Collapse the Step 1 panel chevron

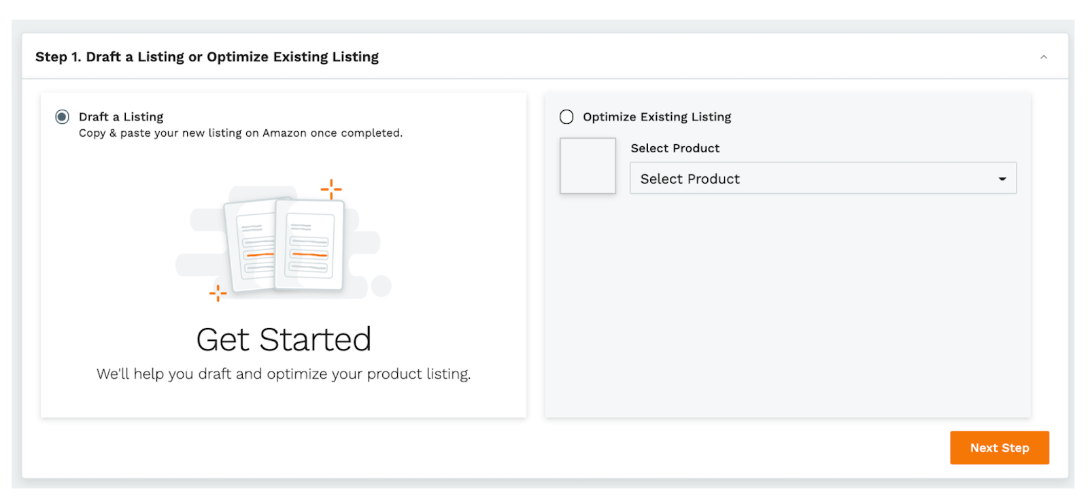point(1043,57)
